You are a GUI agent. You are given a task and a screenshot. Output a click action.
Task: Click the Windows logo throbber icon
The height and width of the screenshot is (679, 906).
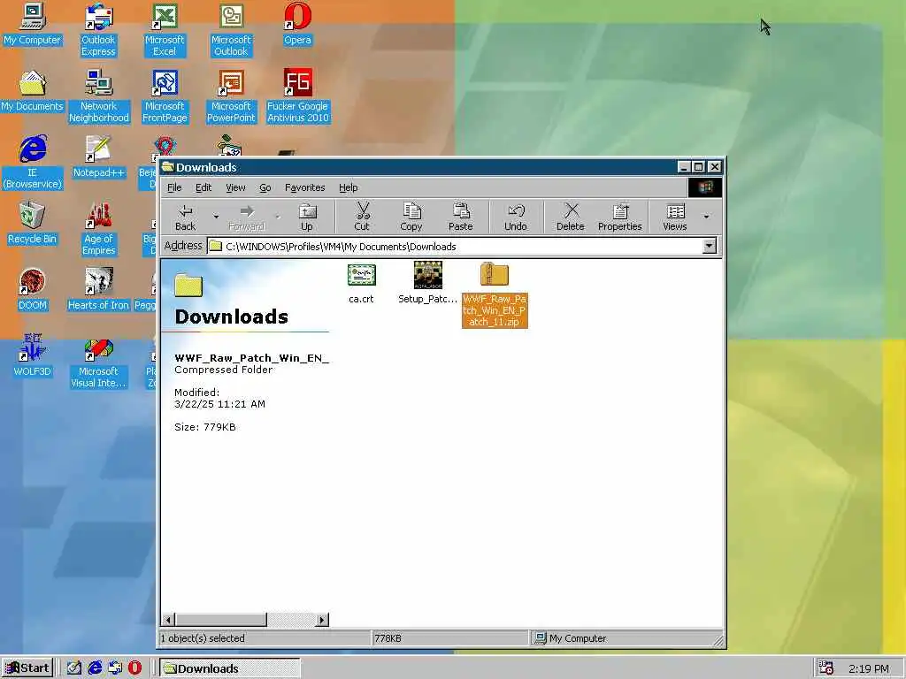tap(705, 187)
